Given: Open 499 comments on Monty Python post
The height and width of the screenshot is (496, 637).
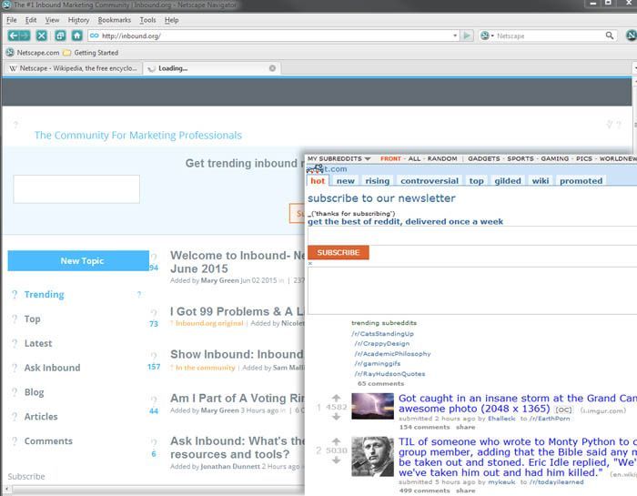Looking at the screenshot, I should point(424,491).
